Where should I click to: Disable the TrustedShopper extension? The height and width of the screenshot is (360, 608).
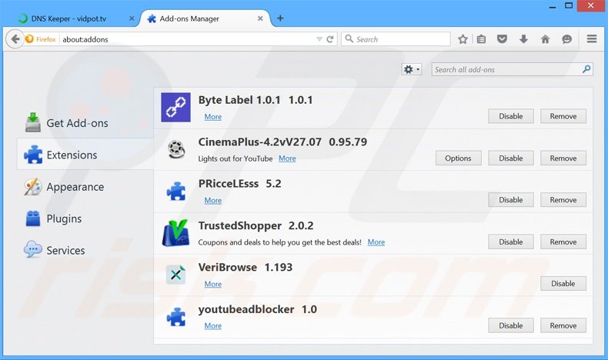coord(511,242)
